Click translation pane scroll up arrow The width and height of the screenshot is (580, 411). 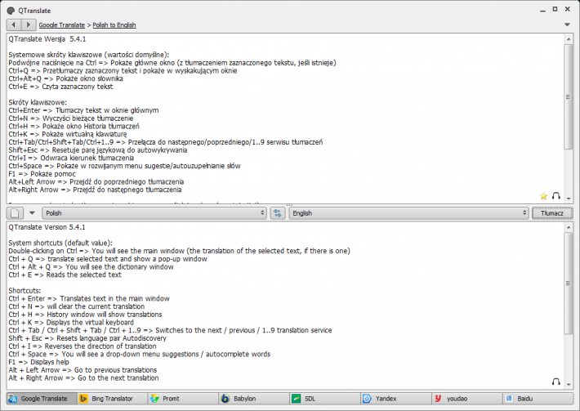(569, 227)
